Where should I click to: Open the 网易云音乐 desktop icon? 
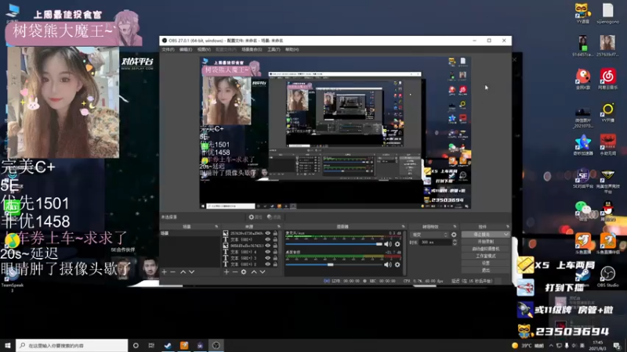click(608, 79)
